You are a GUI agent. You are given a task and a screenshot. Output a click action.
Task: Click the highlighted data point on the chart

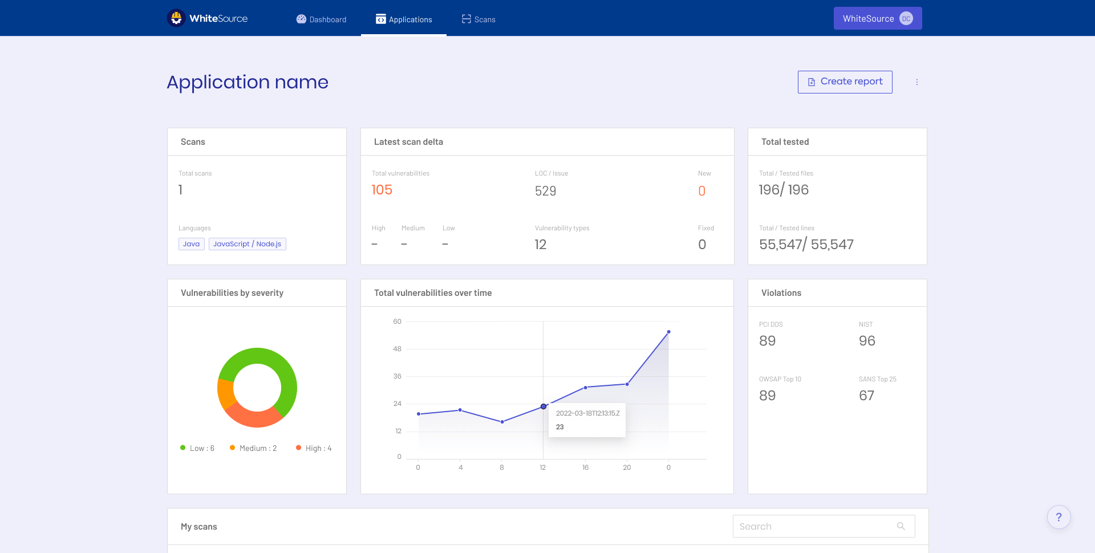pyautogui.click(x=542, y=406)
